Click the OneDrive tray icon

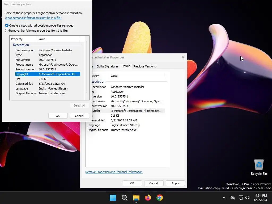pos(233,198)
